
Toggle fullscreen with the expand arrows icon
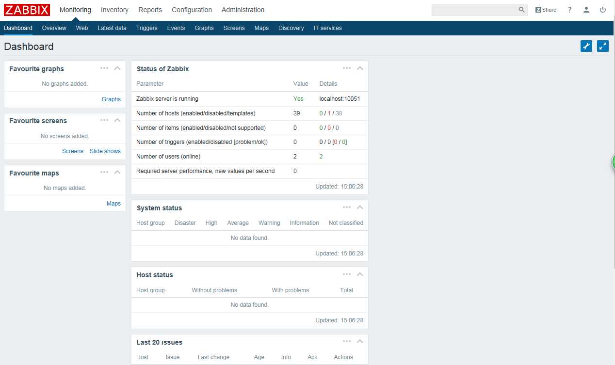tap(603, 46)
